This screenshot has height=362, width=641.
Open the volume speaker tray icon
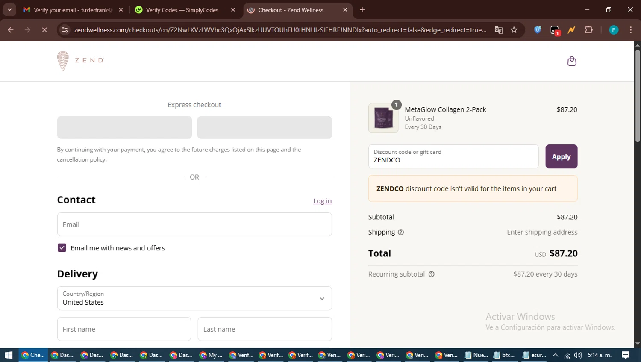[x=578, y=355]
